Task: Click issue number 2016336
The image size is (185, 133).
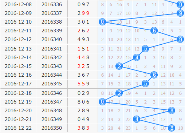Action: (52, 4)
